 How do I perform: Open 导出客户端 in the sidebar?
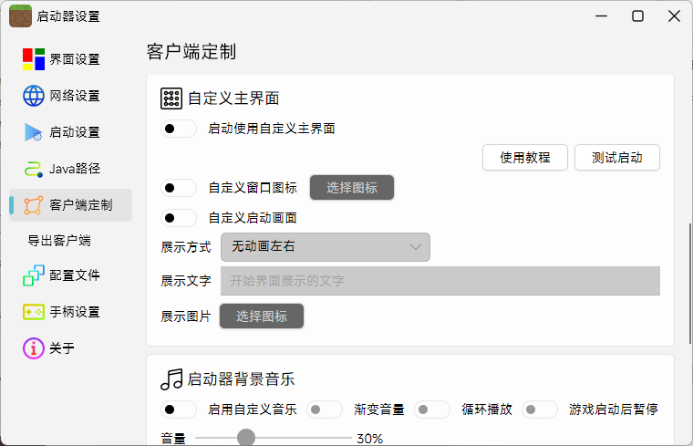coord(59,241)
